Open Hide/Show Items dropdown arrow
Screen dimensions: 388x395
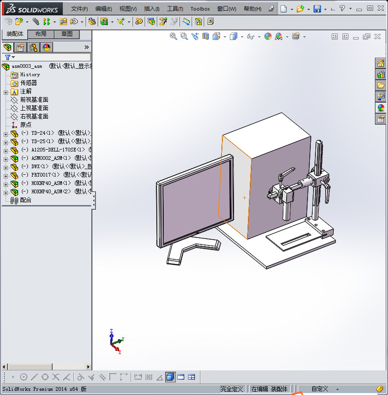(x=259, y=37)
